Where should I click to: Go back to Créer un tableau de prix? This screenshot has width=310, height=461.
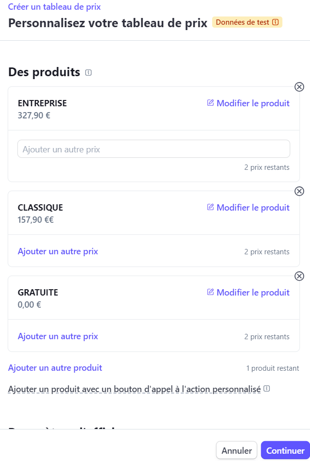[54, 7]
